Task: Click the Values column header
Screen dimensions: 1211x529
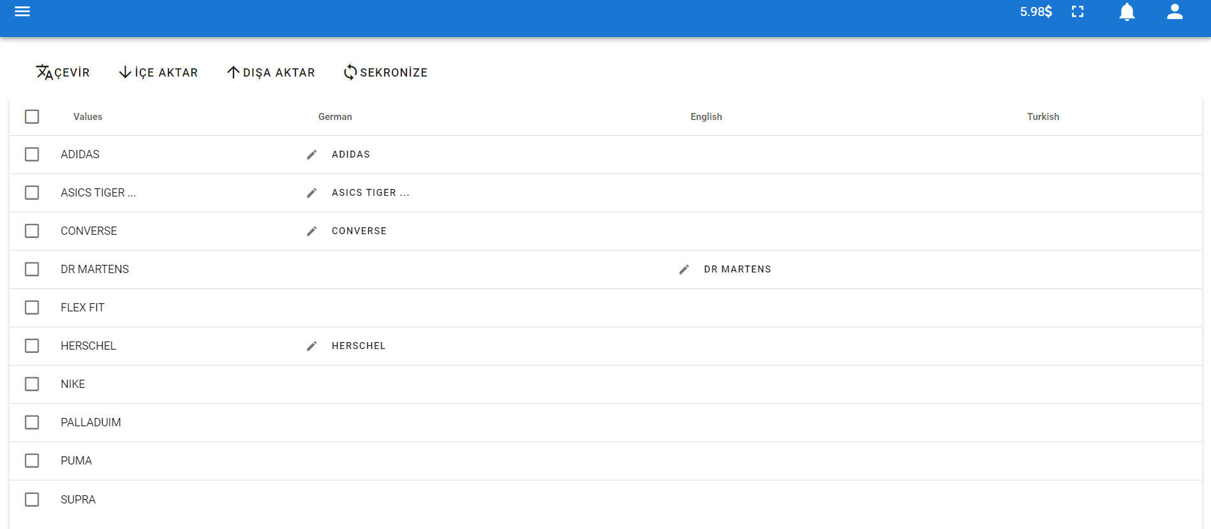Action: pyautogui.click(x=88, y=117)
